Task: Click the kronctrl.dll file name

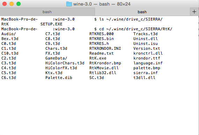Action: (148, 53)
